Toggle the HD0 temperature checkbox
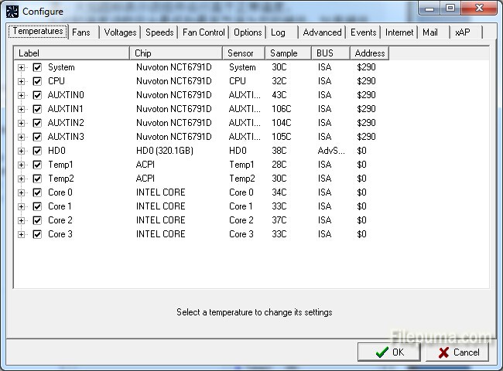 (x=37, y=151)
